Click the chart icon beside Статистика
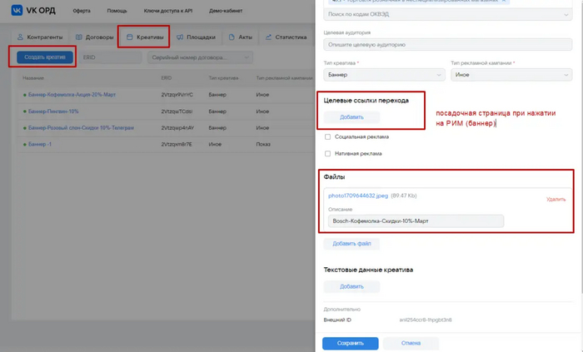 coord(268,37)
